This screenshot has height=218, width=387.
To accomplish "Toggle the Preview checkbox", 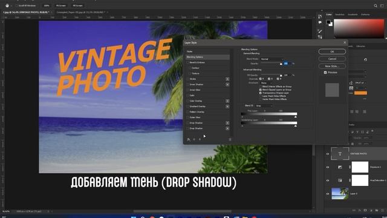I will pos(325,73).
